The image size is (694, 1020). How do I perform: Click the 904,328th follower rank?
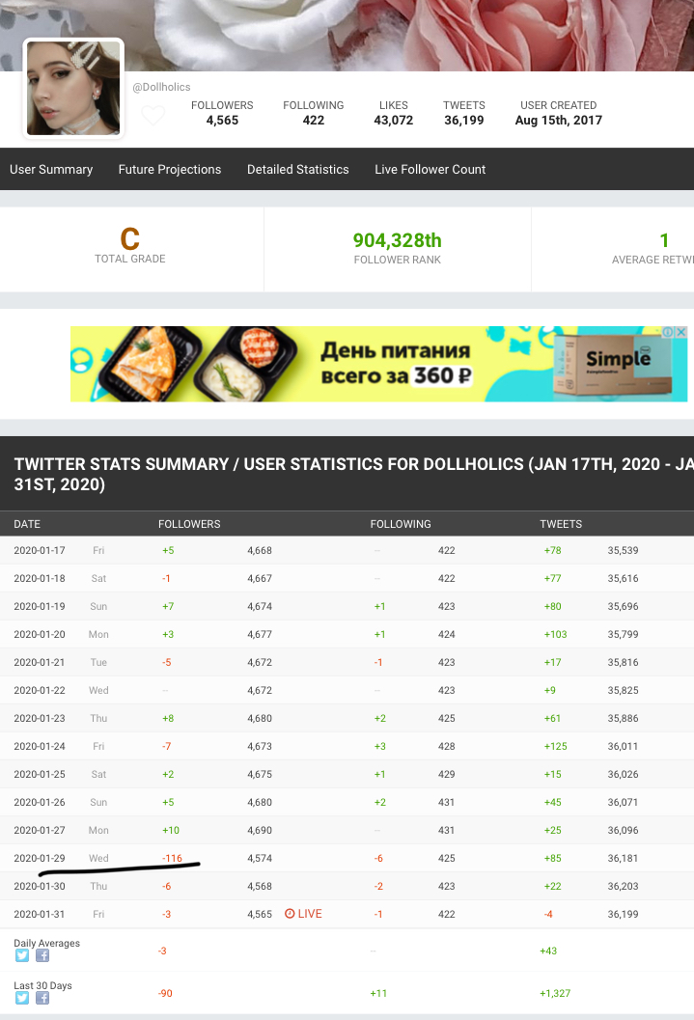tap(398, 240)
